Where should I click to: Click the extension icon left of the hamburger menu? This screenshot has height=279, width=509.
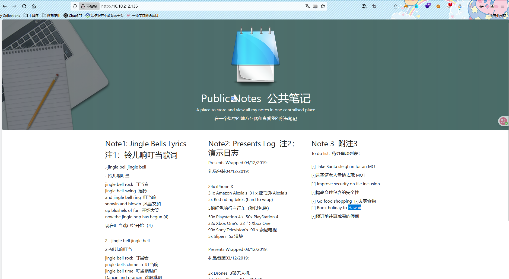(x=492, y=6)
